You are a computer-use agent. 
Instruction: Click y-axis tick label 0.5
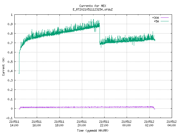coord(10,62)
